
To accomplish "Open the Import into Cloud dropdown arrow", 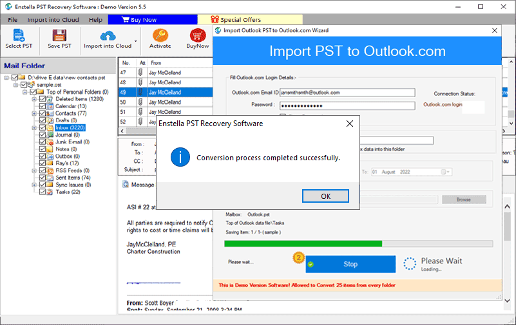I will tap(135, 41).
